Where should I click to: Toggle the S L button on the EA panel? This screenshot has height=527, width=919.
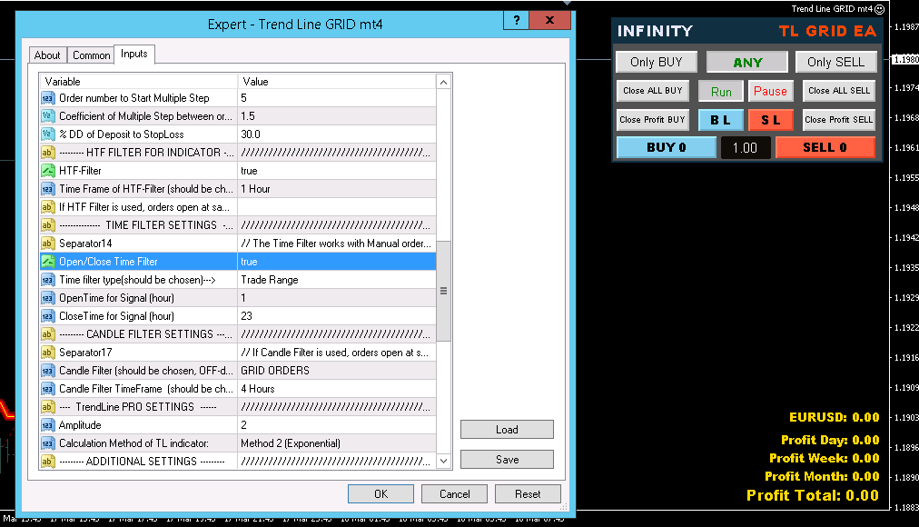[x=771, y=120]
